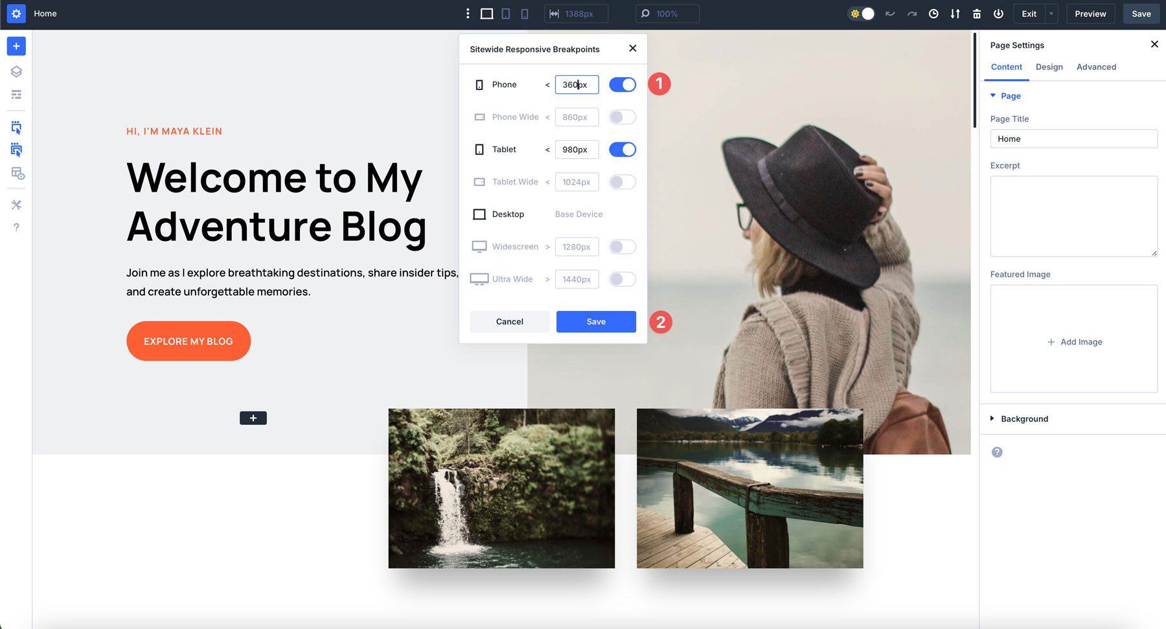The image size is (1166, 629).
Task: Open the Exit button dropdown arrow
Action: [1050, 13]
